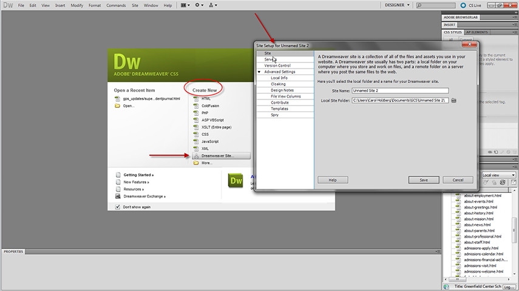
Task: Click the Get files icon in the Files panel
Action: click(486, 182)
